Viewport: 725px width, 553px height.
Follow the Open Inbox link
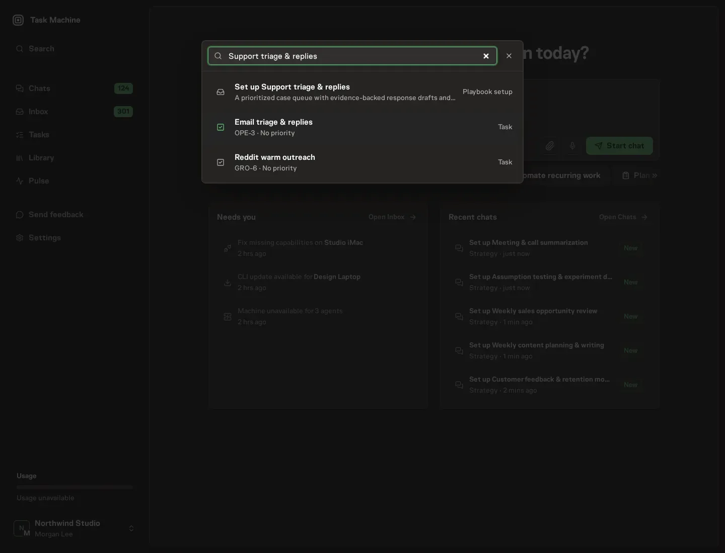click(x=392, y=217)
